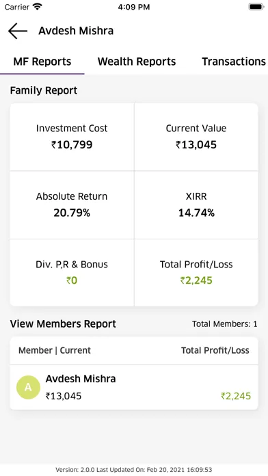Tap the Avdesh Mishra page title
Viewport: 268px width, 476px height.
pos(76,31)
